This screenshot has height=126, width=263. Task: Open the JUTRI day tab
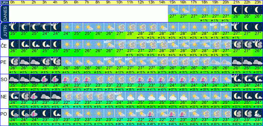coord(4,31)
